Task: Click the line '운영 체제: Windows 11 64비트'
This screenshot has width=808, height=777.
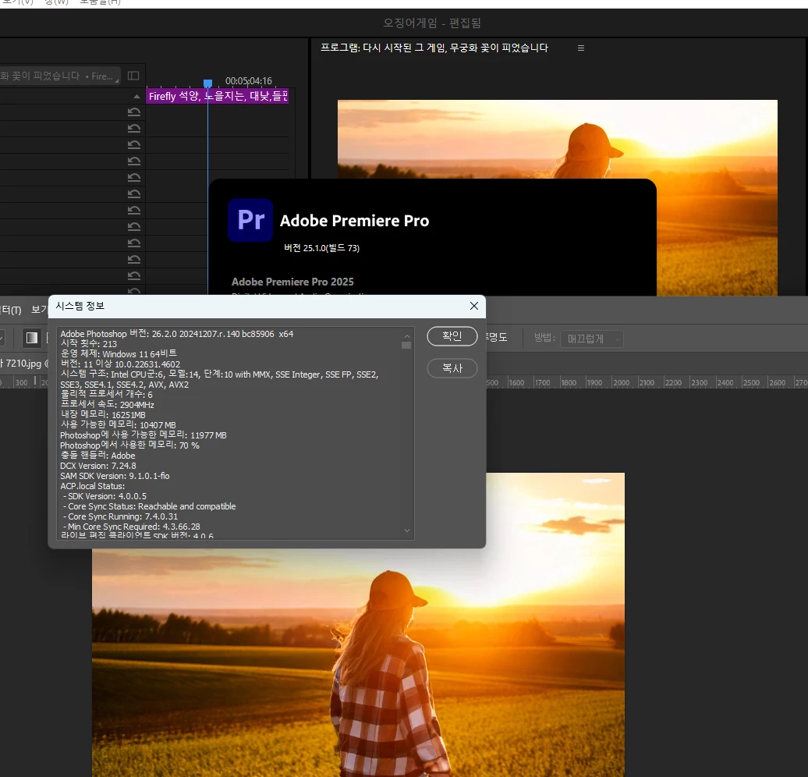Action: (119, 353)
